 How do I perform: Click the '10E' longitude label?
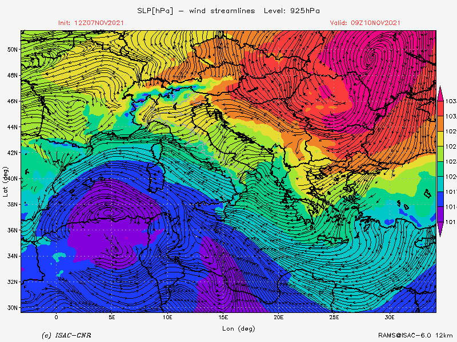[167, 317]
